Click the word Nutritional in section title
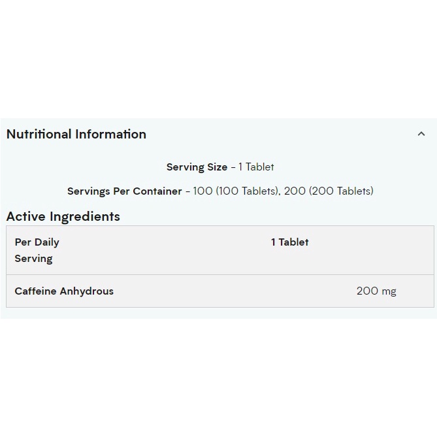 (39, 134)
